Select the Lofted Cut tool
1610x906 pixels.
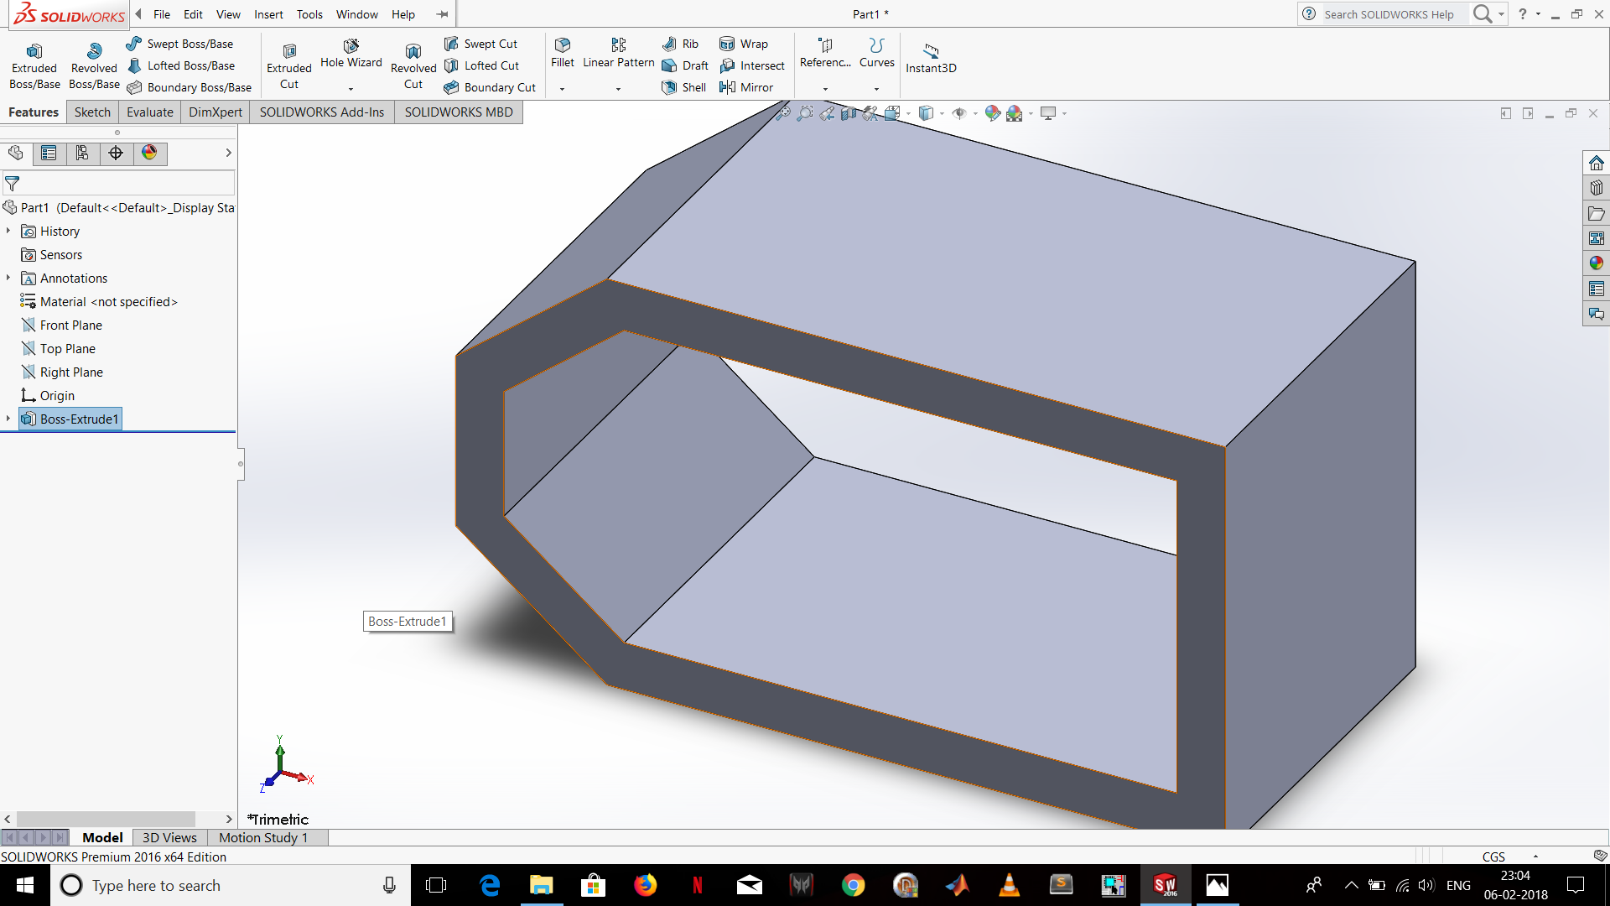click(481, 65)
